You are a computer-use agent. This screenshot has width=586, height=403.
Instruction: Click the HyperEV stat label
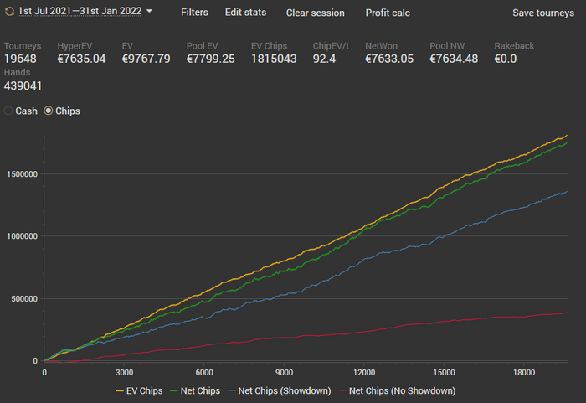(x=75, y=46)
